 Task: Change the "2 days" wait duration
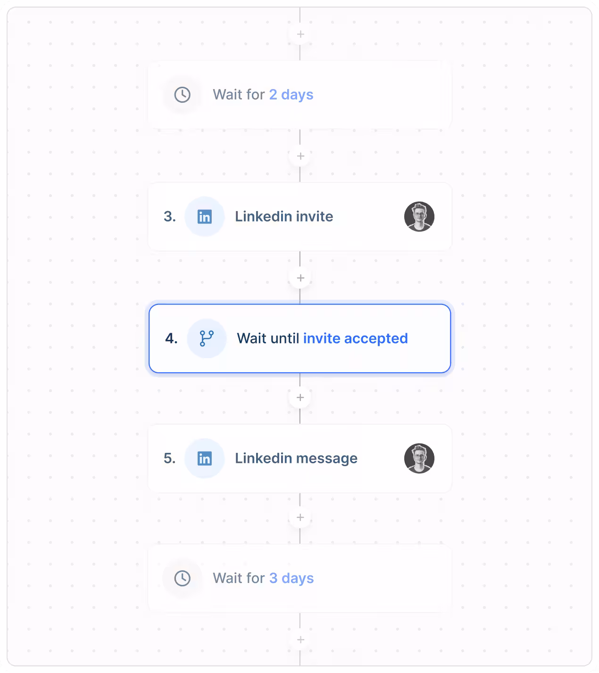click(x=291, y=95)
